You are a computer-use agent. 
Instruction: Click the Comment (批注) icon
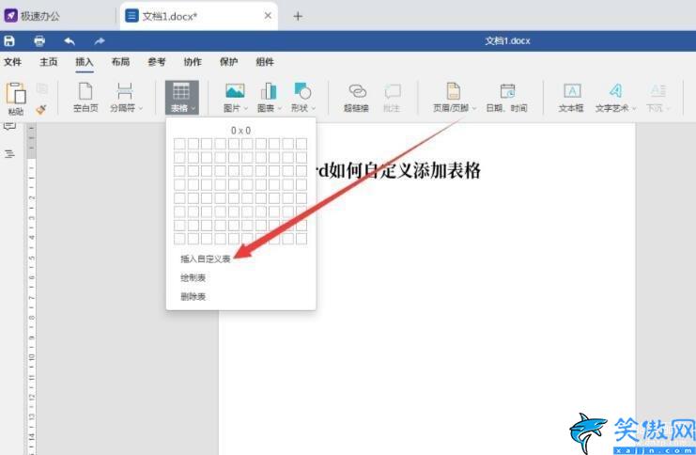pos(393,91)
